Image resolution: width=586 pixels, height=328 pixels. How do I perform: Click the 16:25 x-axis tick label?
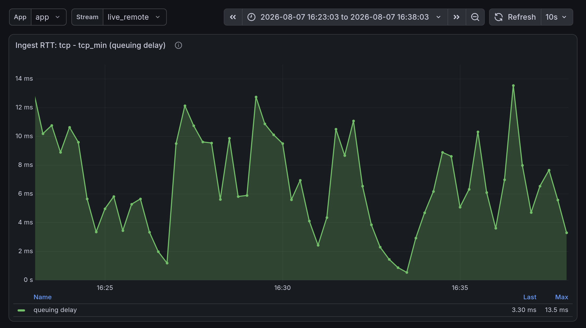105,288
